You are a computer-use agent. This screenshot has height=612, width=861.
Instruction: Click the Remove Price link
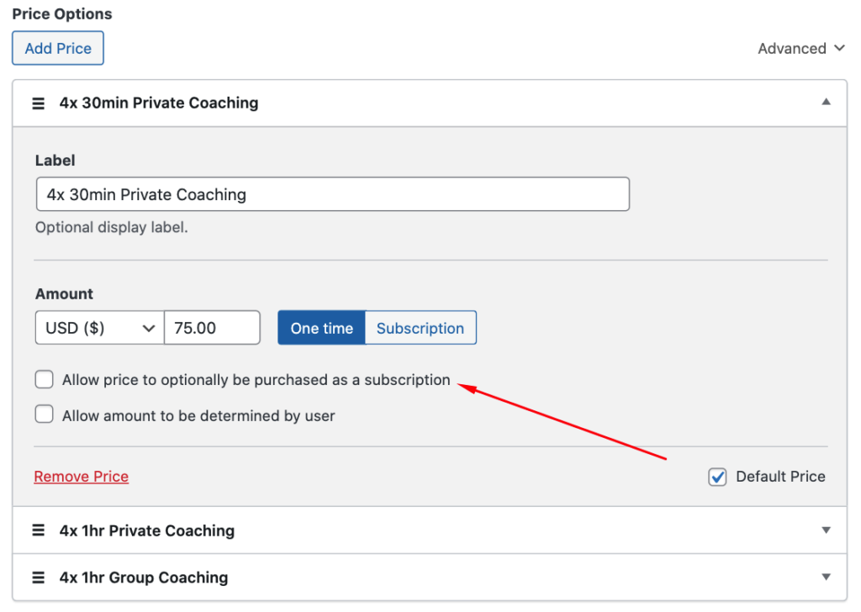click(82, 477)
